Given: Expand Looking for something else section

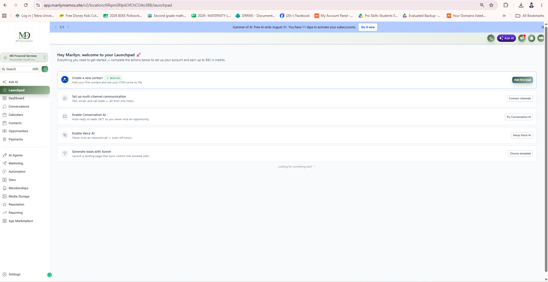Looking at the screenshot, I should pos(297,167).
